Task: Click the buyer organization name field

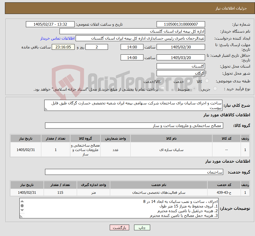Action: [132, 31]
